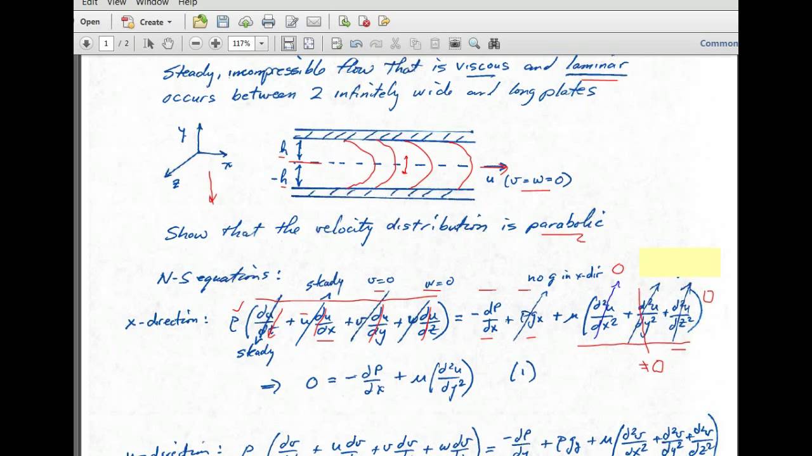This screenshot has width=812, height=456.
Task: Click the Open button in toolbar
Action: (x=89, y=22)
